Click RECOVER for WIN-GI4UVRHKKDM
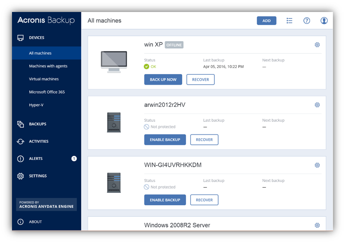 [x=204, y=200]
